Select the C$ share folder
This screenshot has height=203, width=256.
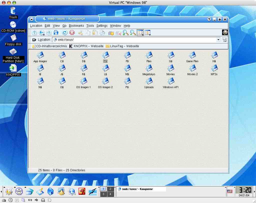pyautogui.click(x=62, y=57)
